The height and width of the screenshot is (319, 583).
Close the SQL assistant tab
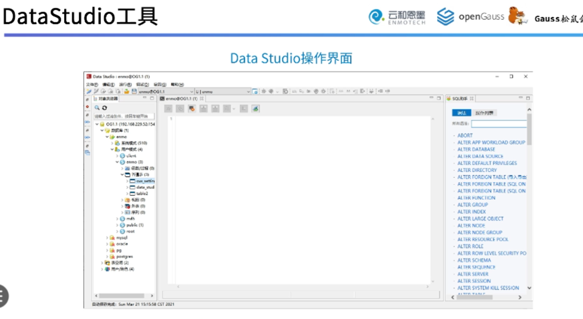[472, 99]
